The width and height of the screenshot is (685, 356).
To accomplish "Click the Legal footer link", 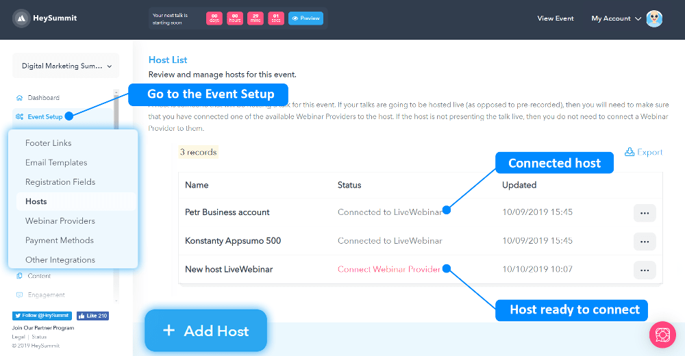I will point(18,337).
